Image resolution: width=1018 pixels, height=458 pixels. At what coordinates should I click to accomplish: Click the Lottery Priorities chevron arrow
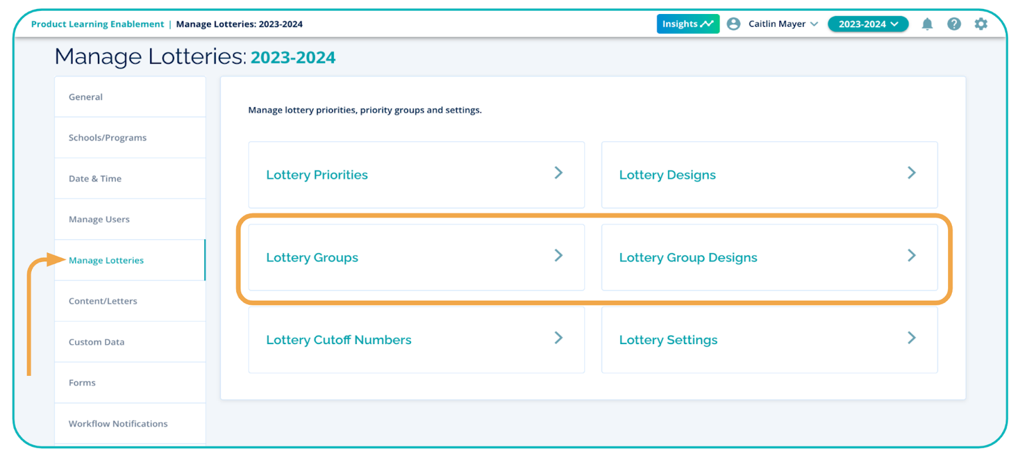point(558,173)
